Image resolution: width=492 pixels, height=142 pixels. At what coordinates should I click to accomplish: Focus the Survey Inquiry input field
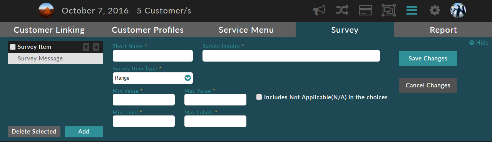click(x=291, y=56)
